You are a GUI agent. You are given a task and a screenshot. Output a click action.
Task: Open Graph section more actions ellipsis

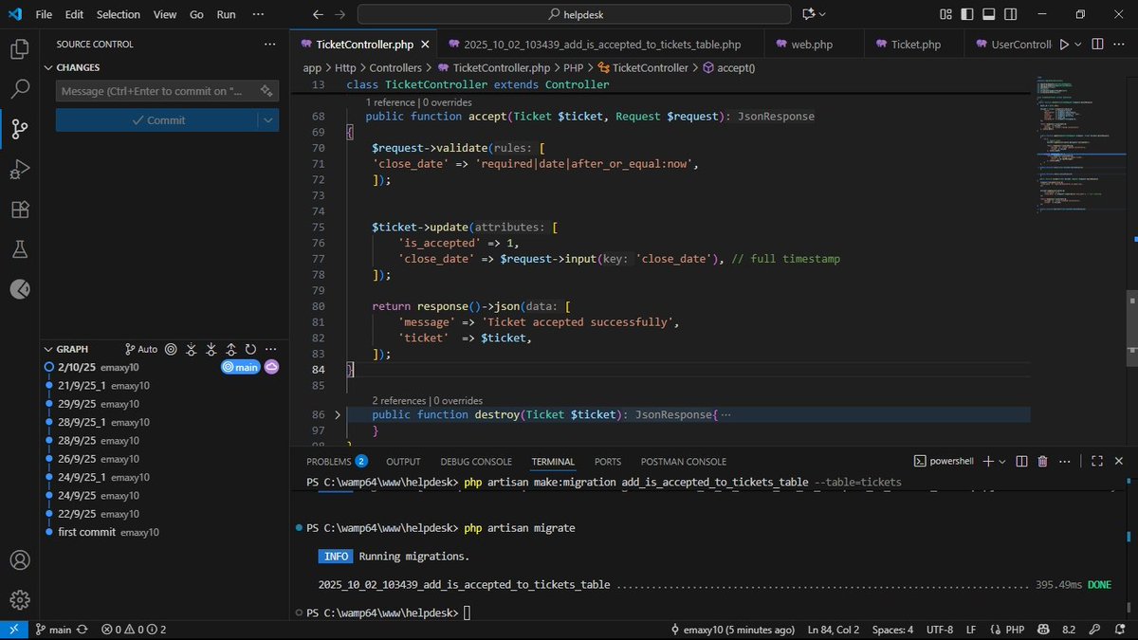[272, 349]
